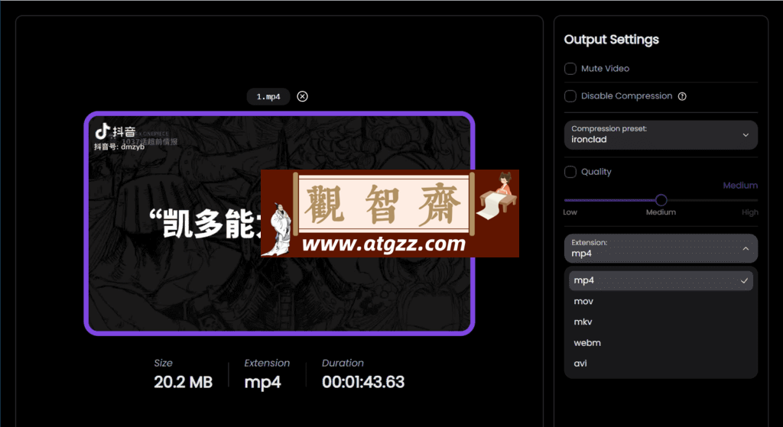Click the quality slider handle

coord(661,200)
